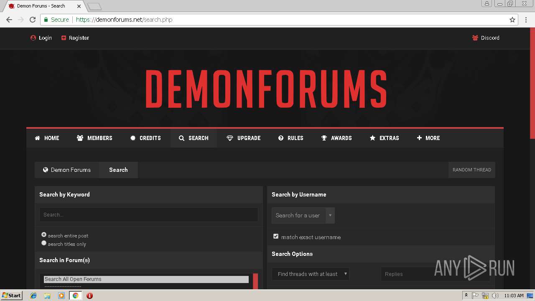Click the globe icon beside Demon Forums breadcrumb

pyautogui.click(x=46, y=170)
